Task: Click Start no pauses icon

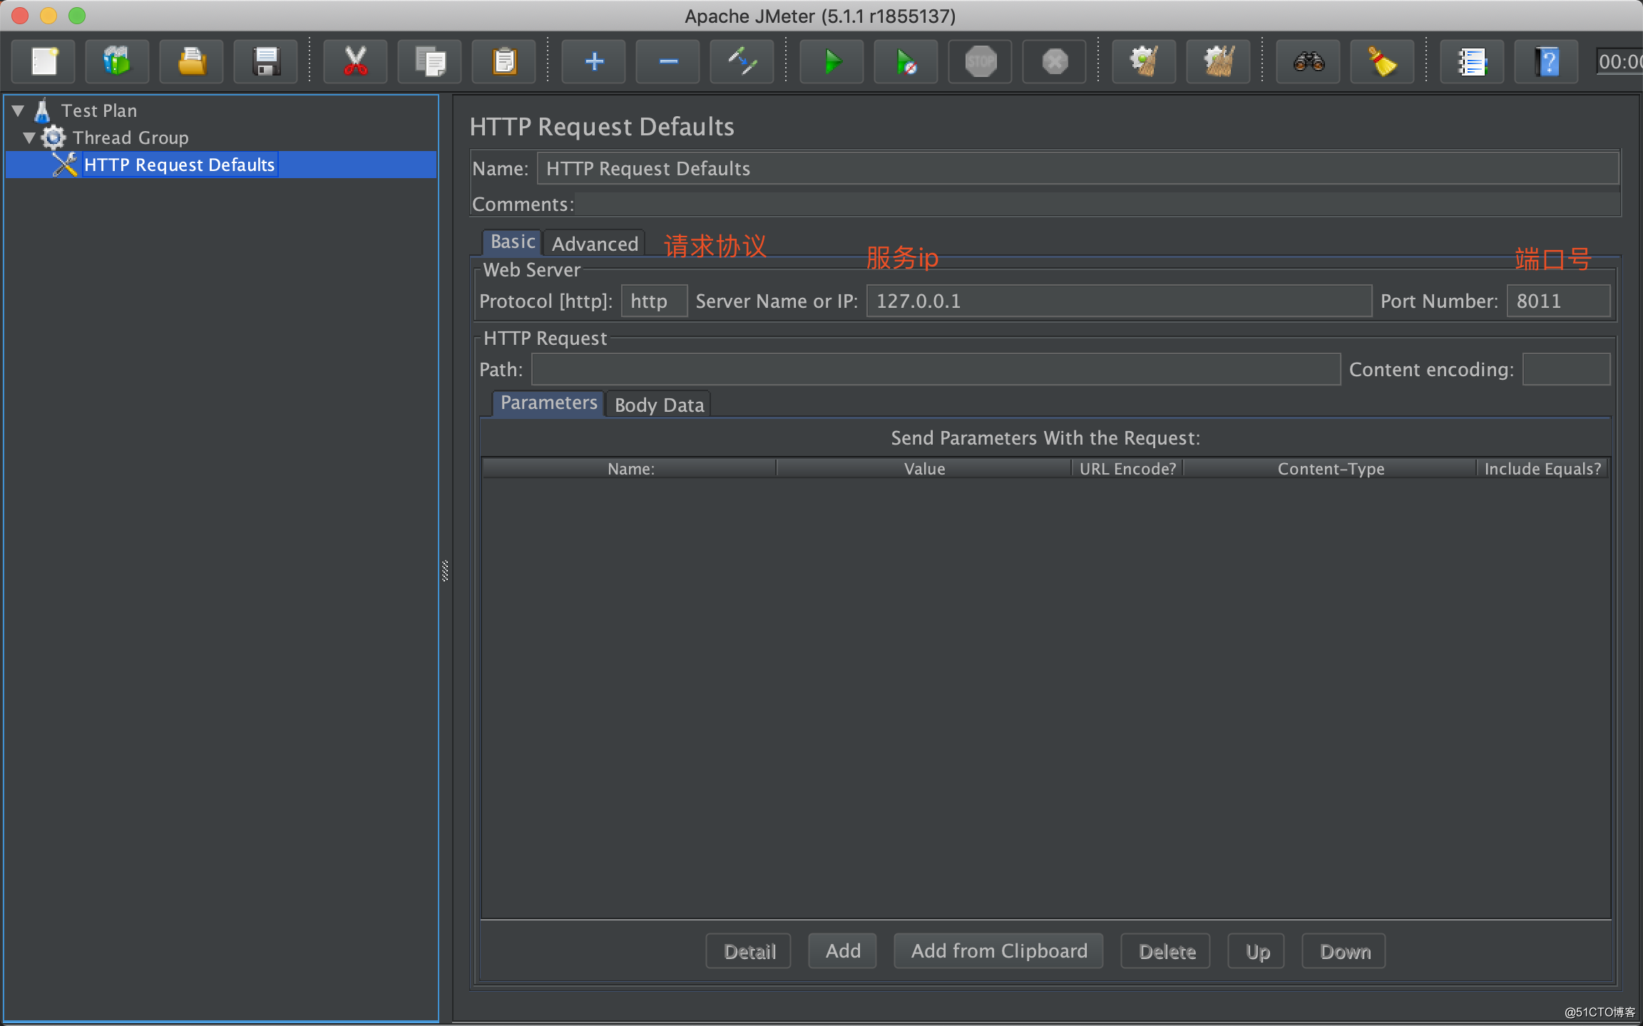Action: tap(906, 62)
